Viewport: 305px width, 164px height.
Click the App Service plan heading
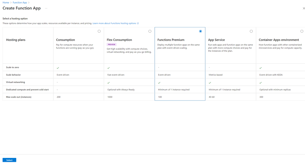(x=216, y=40)
